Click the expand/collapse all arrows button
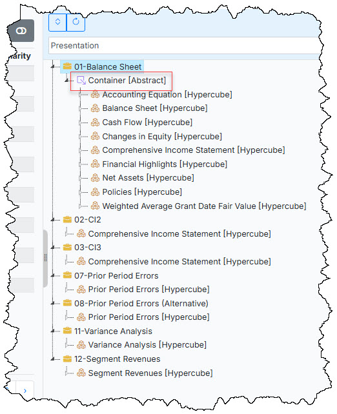Screen dimensions: 337x414 tap(57, 22)
